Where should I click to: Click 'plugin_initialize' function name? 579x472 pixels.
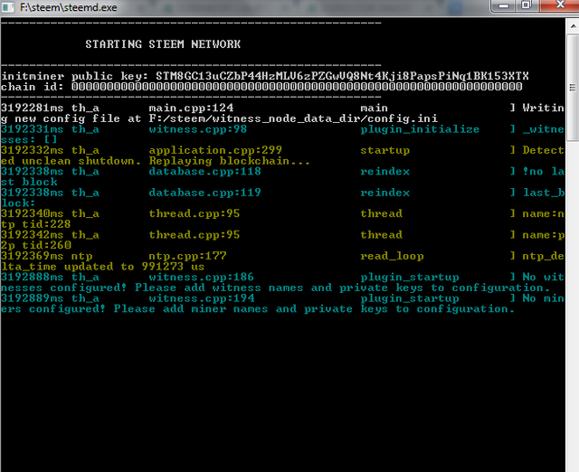pos(420,129)
